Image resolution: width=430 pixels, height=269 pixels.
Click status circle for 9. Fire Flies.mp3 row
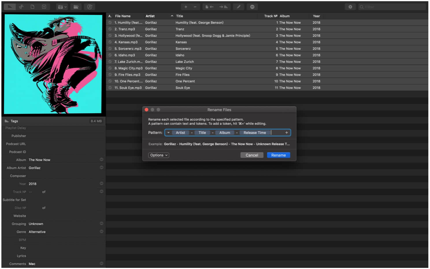(110, 74)
